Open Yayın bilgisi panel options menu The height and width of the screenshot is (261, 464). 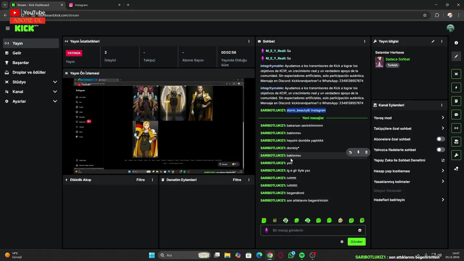click(442, 41)
